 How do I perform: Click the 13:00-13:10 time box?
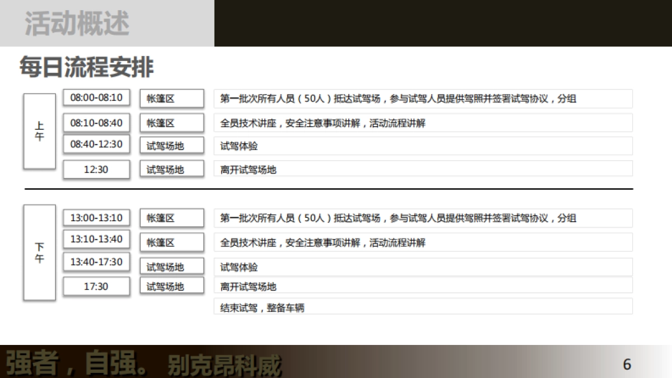point(96,217)
